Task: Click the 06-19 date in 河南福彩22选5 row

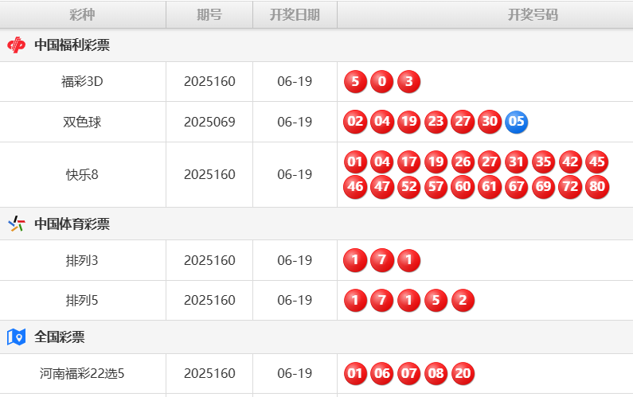Action: [295, 374]
